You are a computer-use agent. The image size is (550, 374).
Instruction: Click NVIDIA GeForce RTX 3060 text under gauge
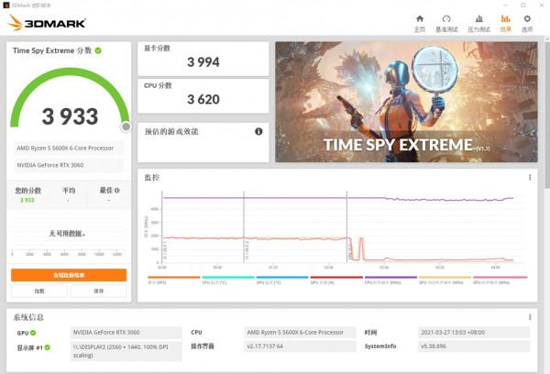(50, 165)
